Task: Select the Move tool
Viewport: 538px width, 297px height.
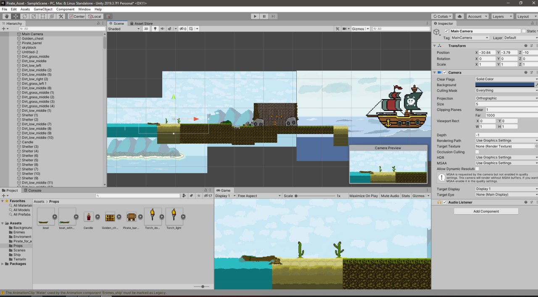Action: (16, 16)
